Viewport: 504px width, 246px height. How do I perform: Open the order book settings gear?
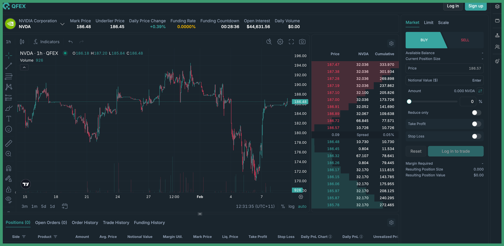click(x=391, y=44)
